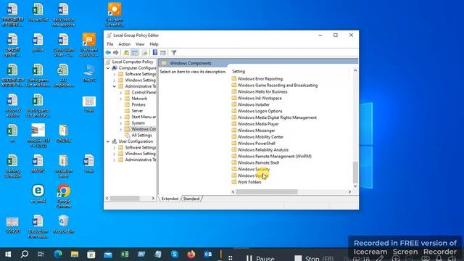Viewport: 464px width, 261px height.
Task: Open Help via the blue toolbar book icon
Action: click(x=154, y=53)
